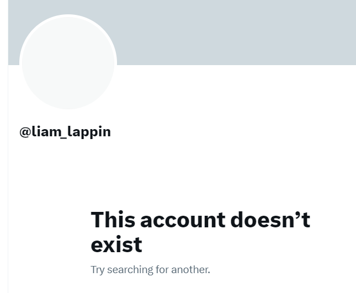The width and height of the screenshot is (356, 293).
Task: Click the word "doesn't" in heading
Action: point(270,220)
